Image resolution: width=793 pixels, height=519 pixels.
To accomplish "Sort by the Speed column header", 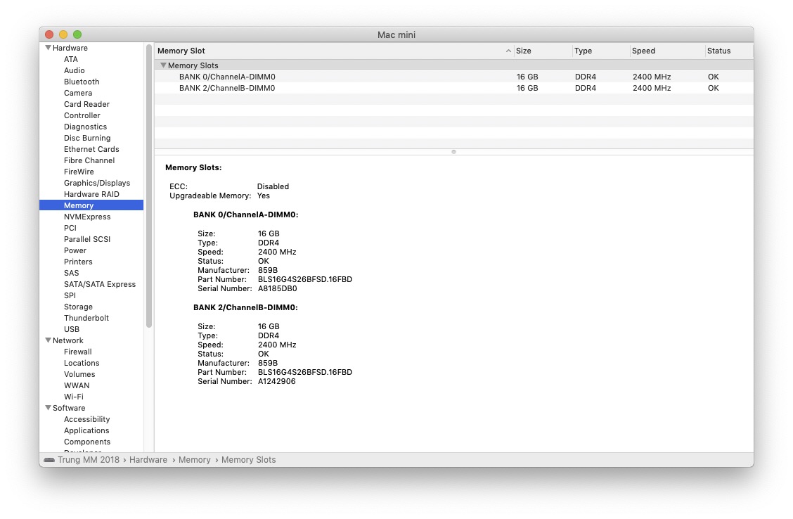I will pos(667,51).
